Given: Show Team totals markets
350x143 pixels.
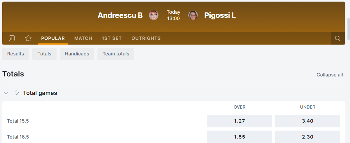Looking at the screenshot, I should point(116,54).
